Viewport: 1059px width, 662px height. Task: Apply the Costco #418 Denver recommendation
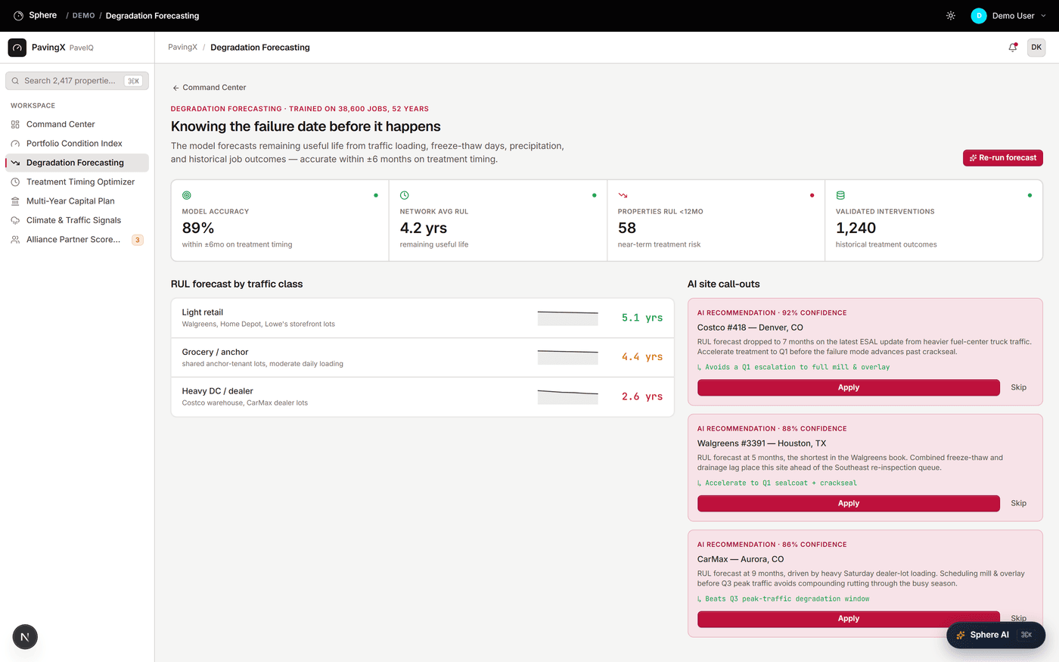point(849,387)
